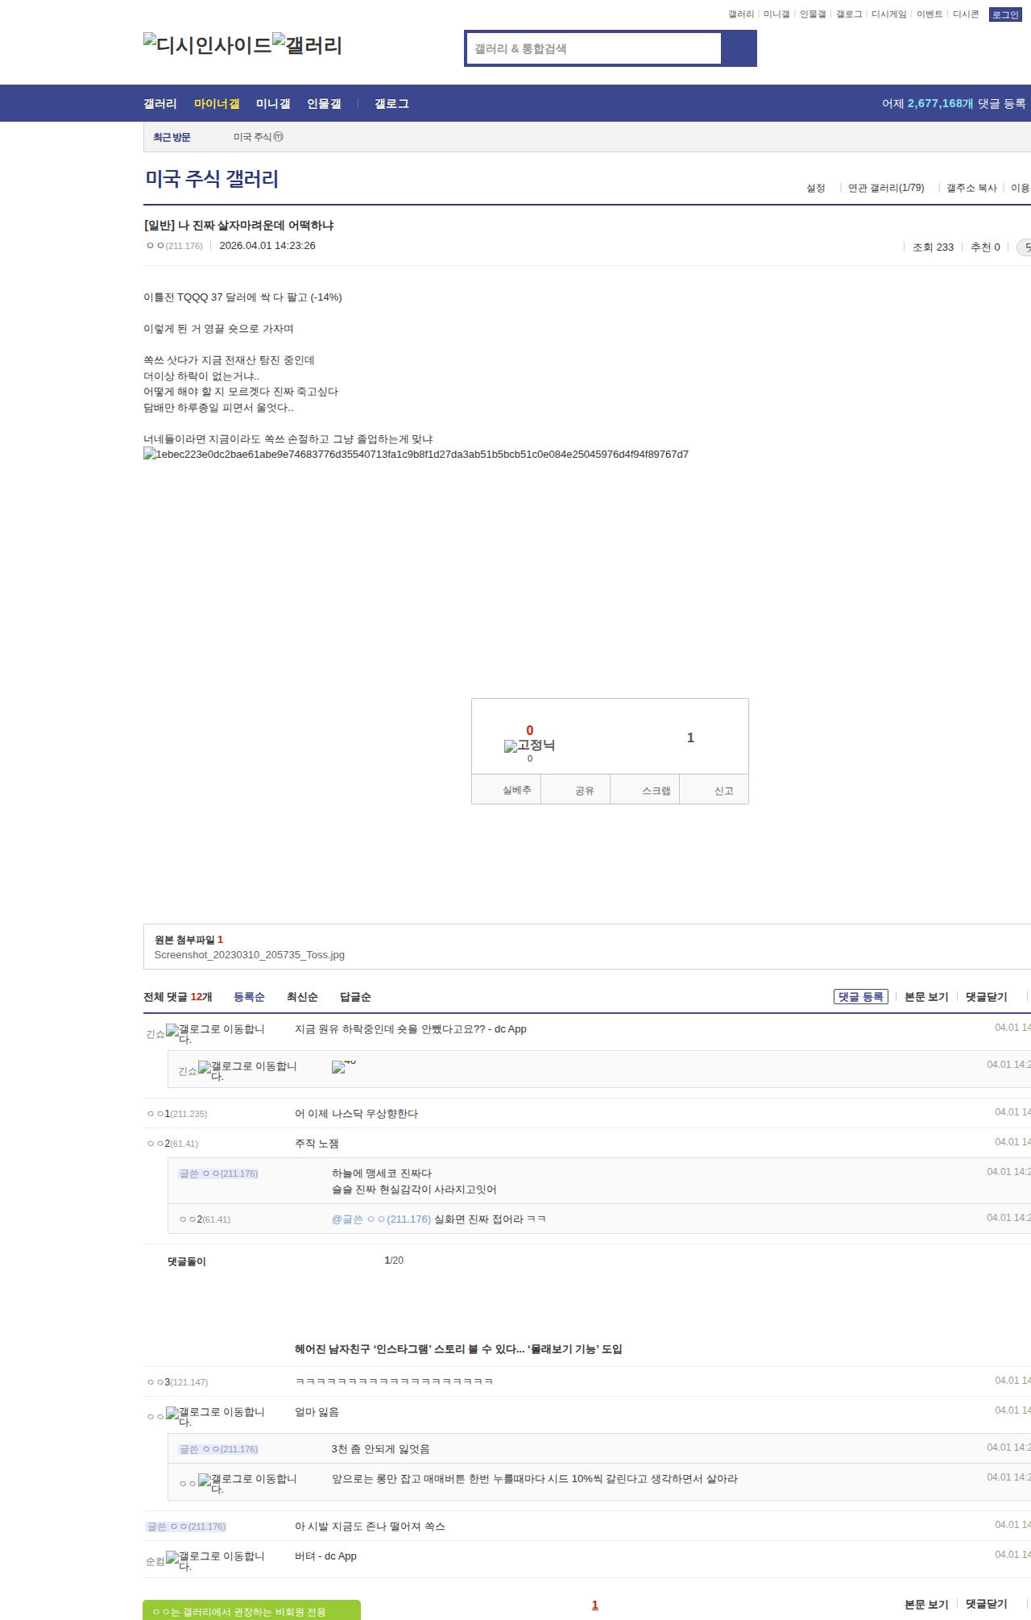
Task: Open the broken attached image in the post body
Action: 416,455
